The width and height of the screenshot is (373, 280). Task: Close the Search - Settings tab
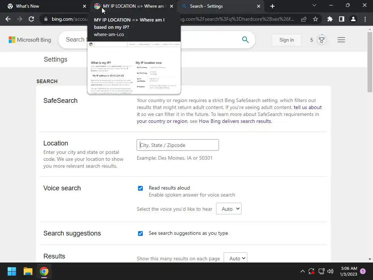[259, 6]
